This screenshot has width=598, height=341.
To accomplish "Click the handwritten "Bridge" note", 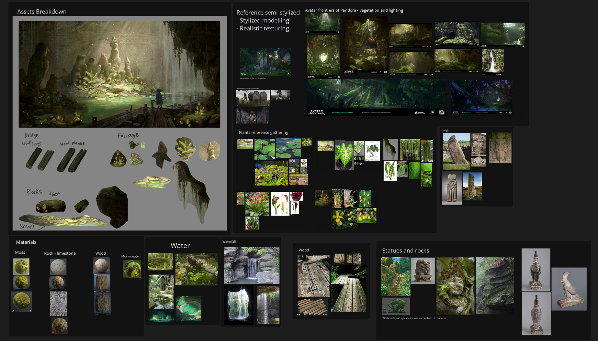I will pyautogui.click(x=31, y=135).
